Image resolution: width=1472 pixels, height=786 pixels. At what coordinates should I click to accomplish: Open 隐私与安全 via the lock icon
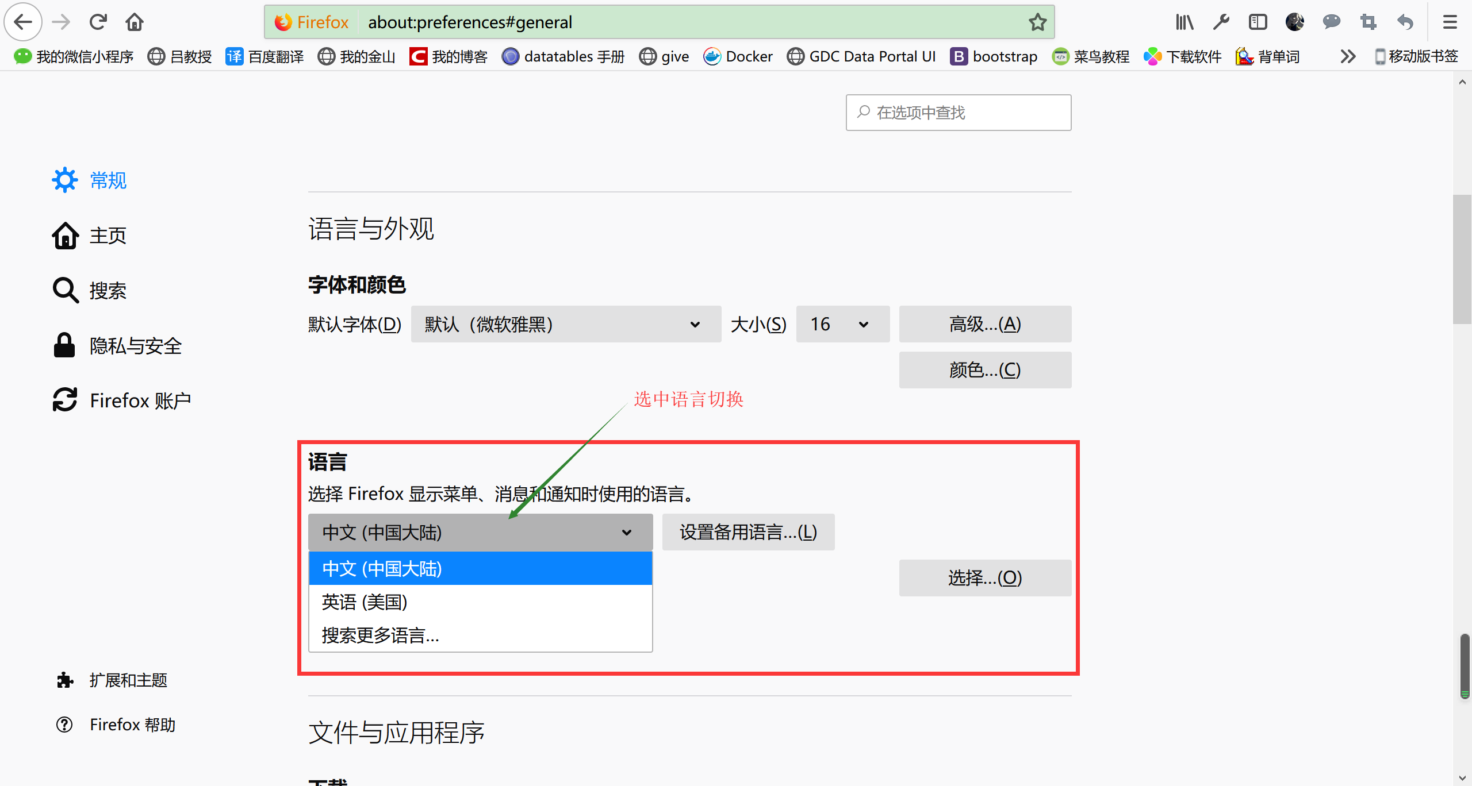(64, 345)
